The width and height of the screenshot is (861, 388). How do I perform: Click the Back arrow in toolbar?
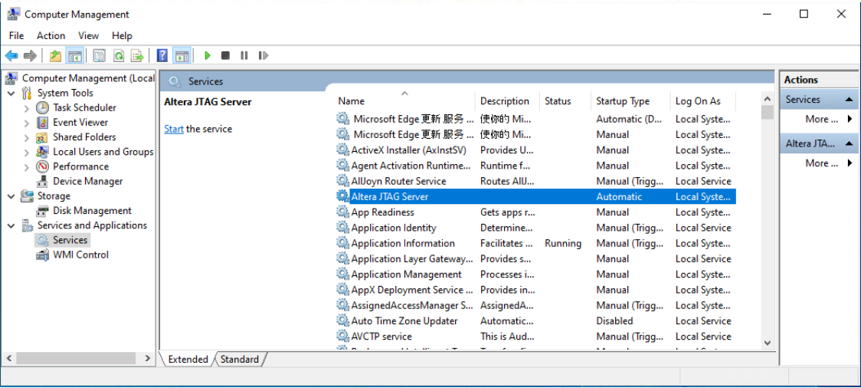click(x=11, y=55)
